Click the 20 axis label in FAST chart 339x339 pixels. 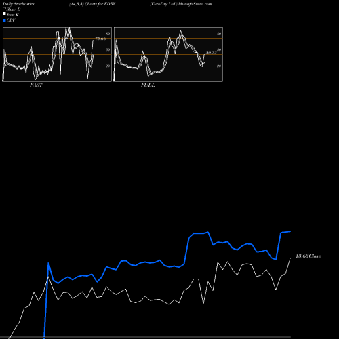click(108, 66)
